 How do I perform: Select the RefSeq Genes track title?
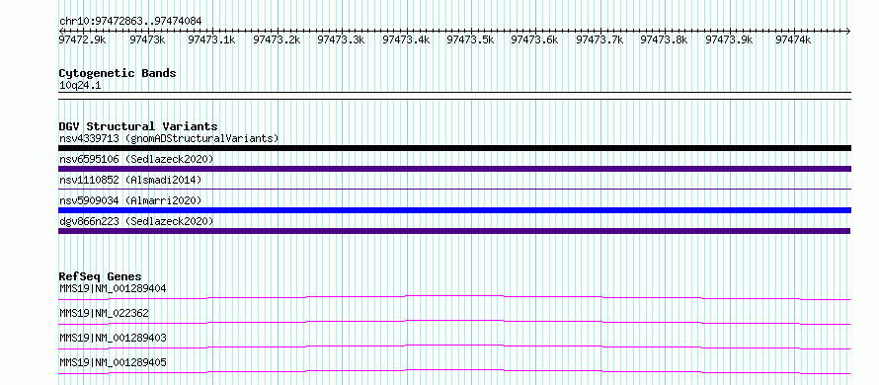101,276
